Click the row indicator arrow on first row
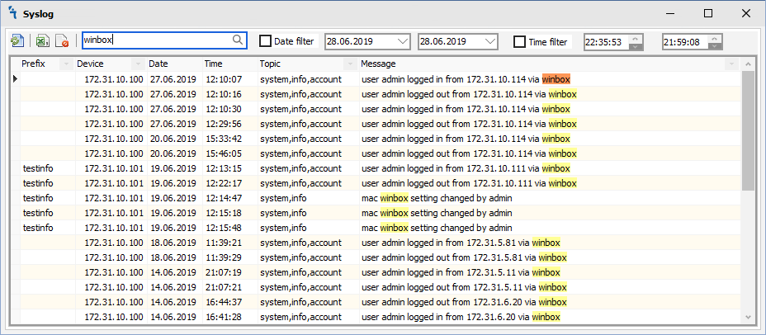This screenshot has height=335, width=766. (15, 79)
